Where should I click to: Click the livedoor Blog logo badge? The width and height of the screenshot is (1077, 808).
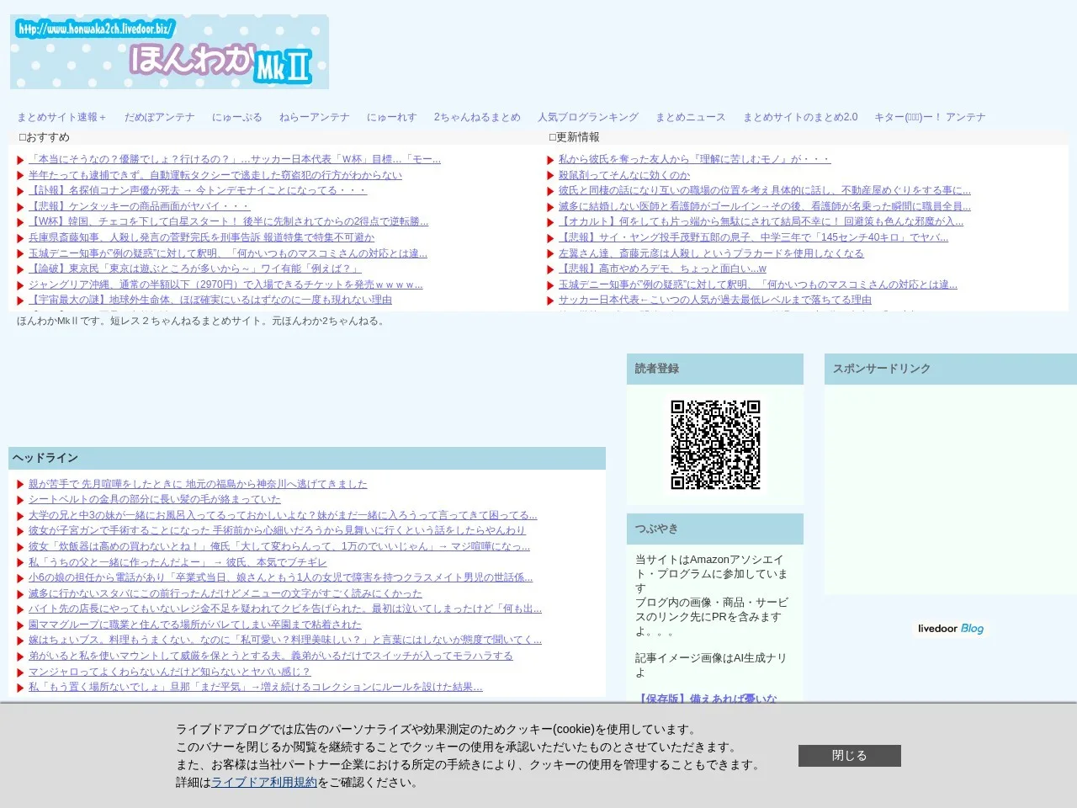tap(951, 629)
